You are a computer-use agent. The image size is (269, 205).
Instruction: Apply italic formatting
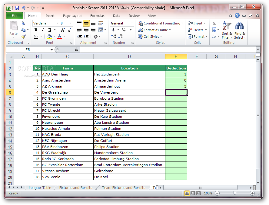(43, 30)
